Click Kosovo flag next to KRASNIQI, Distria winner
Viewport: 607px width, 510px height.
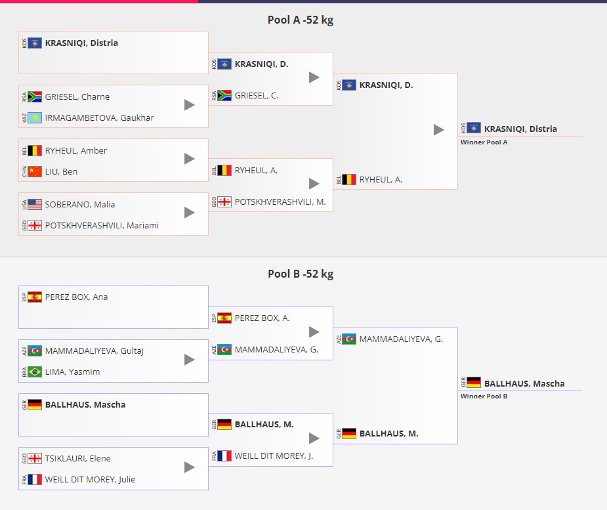pyautogui.click(x=474, y=128)
